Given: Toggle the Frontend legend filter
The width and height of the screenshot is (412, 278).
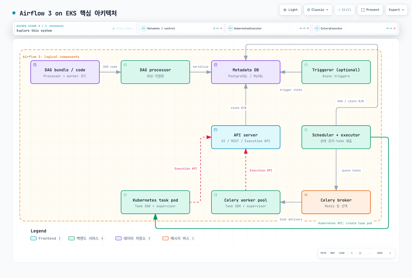Looking at the screenshot, I should 46,238.
